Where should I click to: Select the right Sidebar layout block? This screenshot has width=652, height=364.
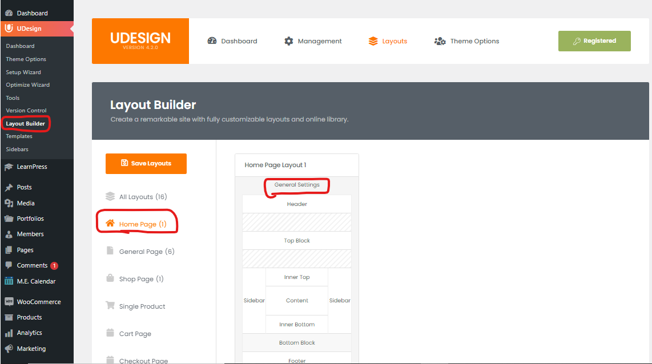point(340,301)
